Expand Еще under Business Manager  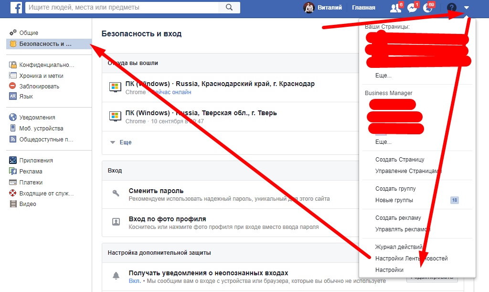pos(383,142)
